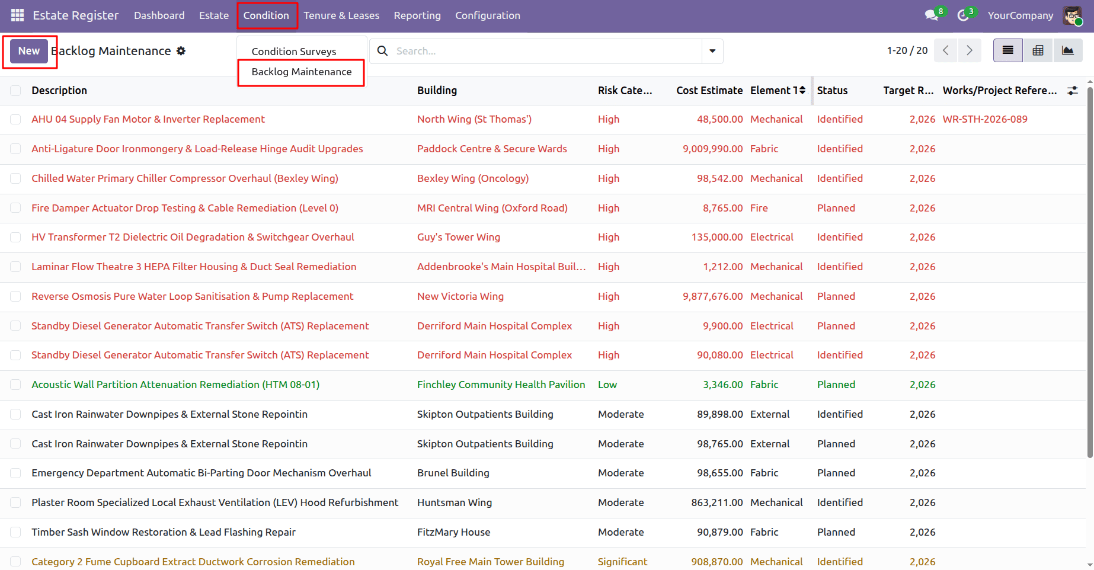This screenshot has height=570, width=1094.
Task: Click building Brunel Building
Action: point(453,473)
